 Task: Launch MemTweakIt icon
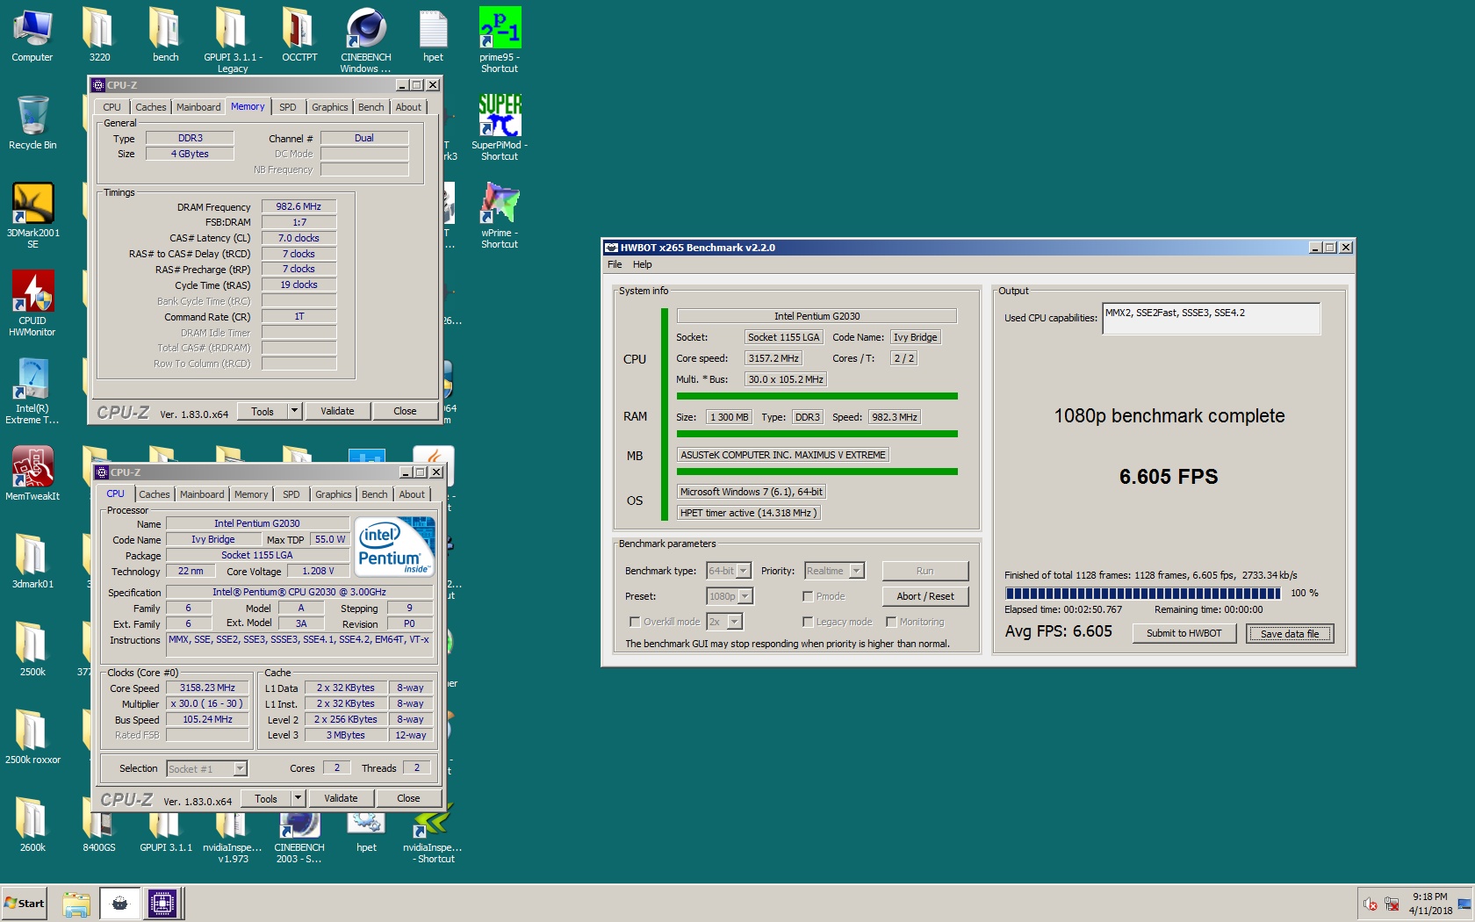click(32, 474)
